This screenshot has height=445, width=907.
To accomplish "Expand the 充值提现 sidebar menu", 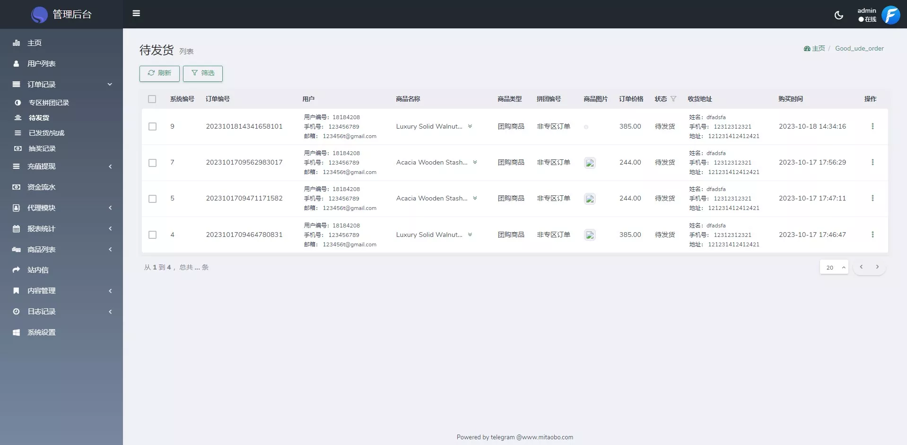I will pyautogui.click(x=61, y=166).
